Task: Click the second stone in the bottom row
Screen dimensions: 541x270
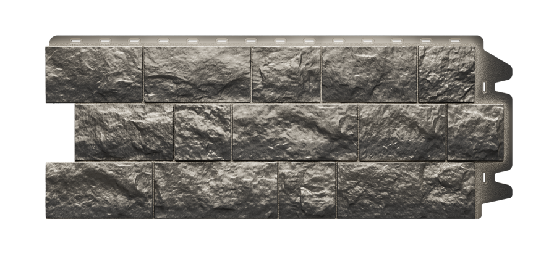Action: click(x=215, y=190)
